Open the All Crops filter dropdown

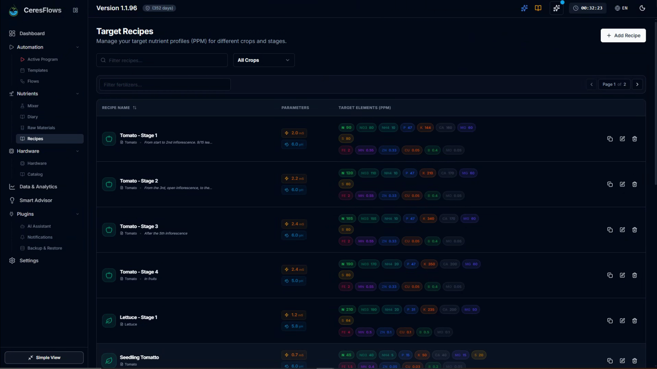tap(264, 60)
